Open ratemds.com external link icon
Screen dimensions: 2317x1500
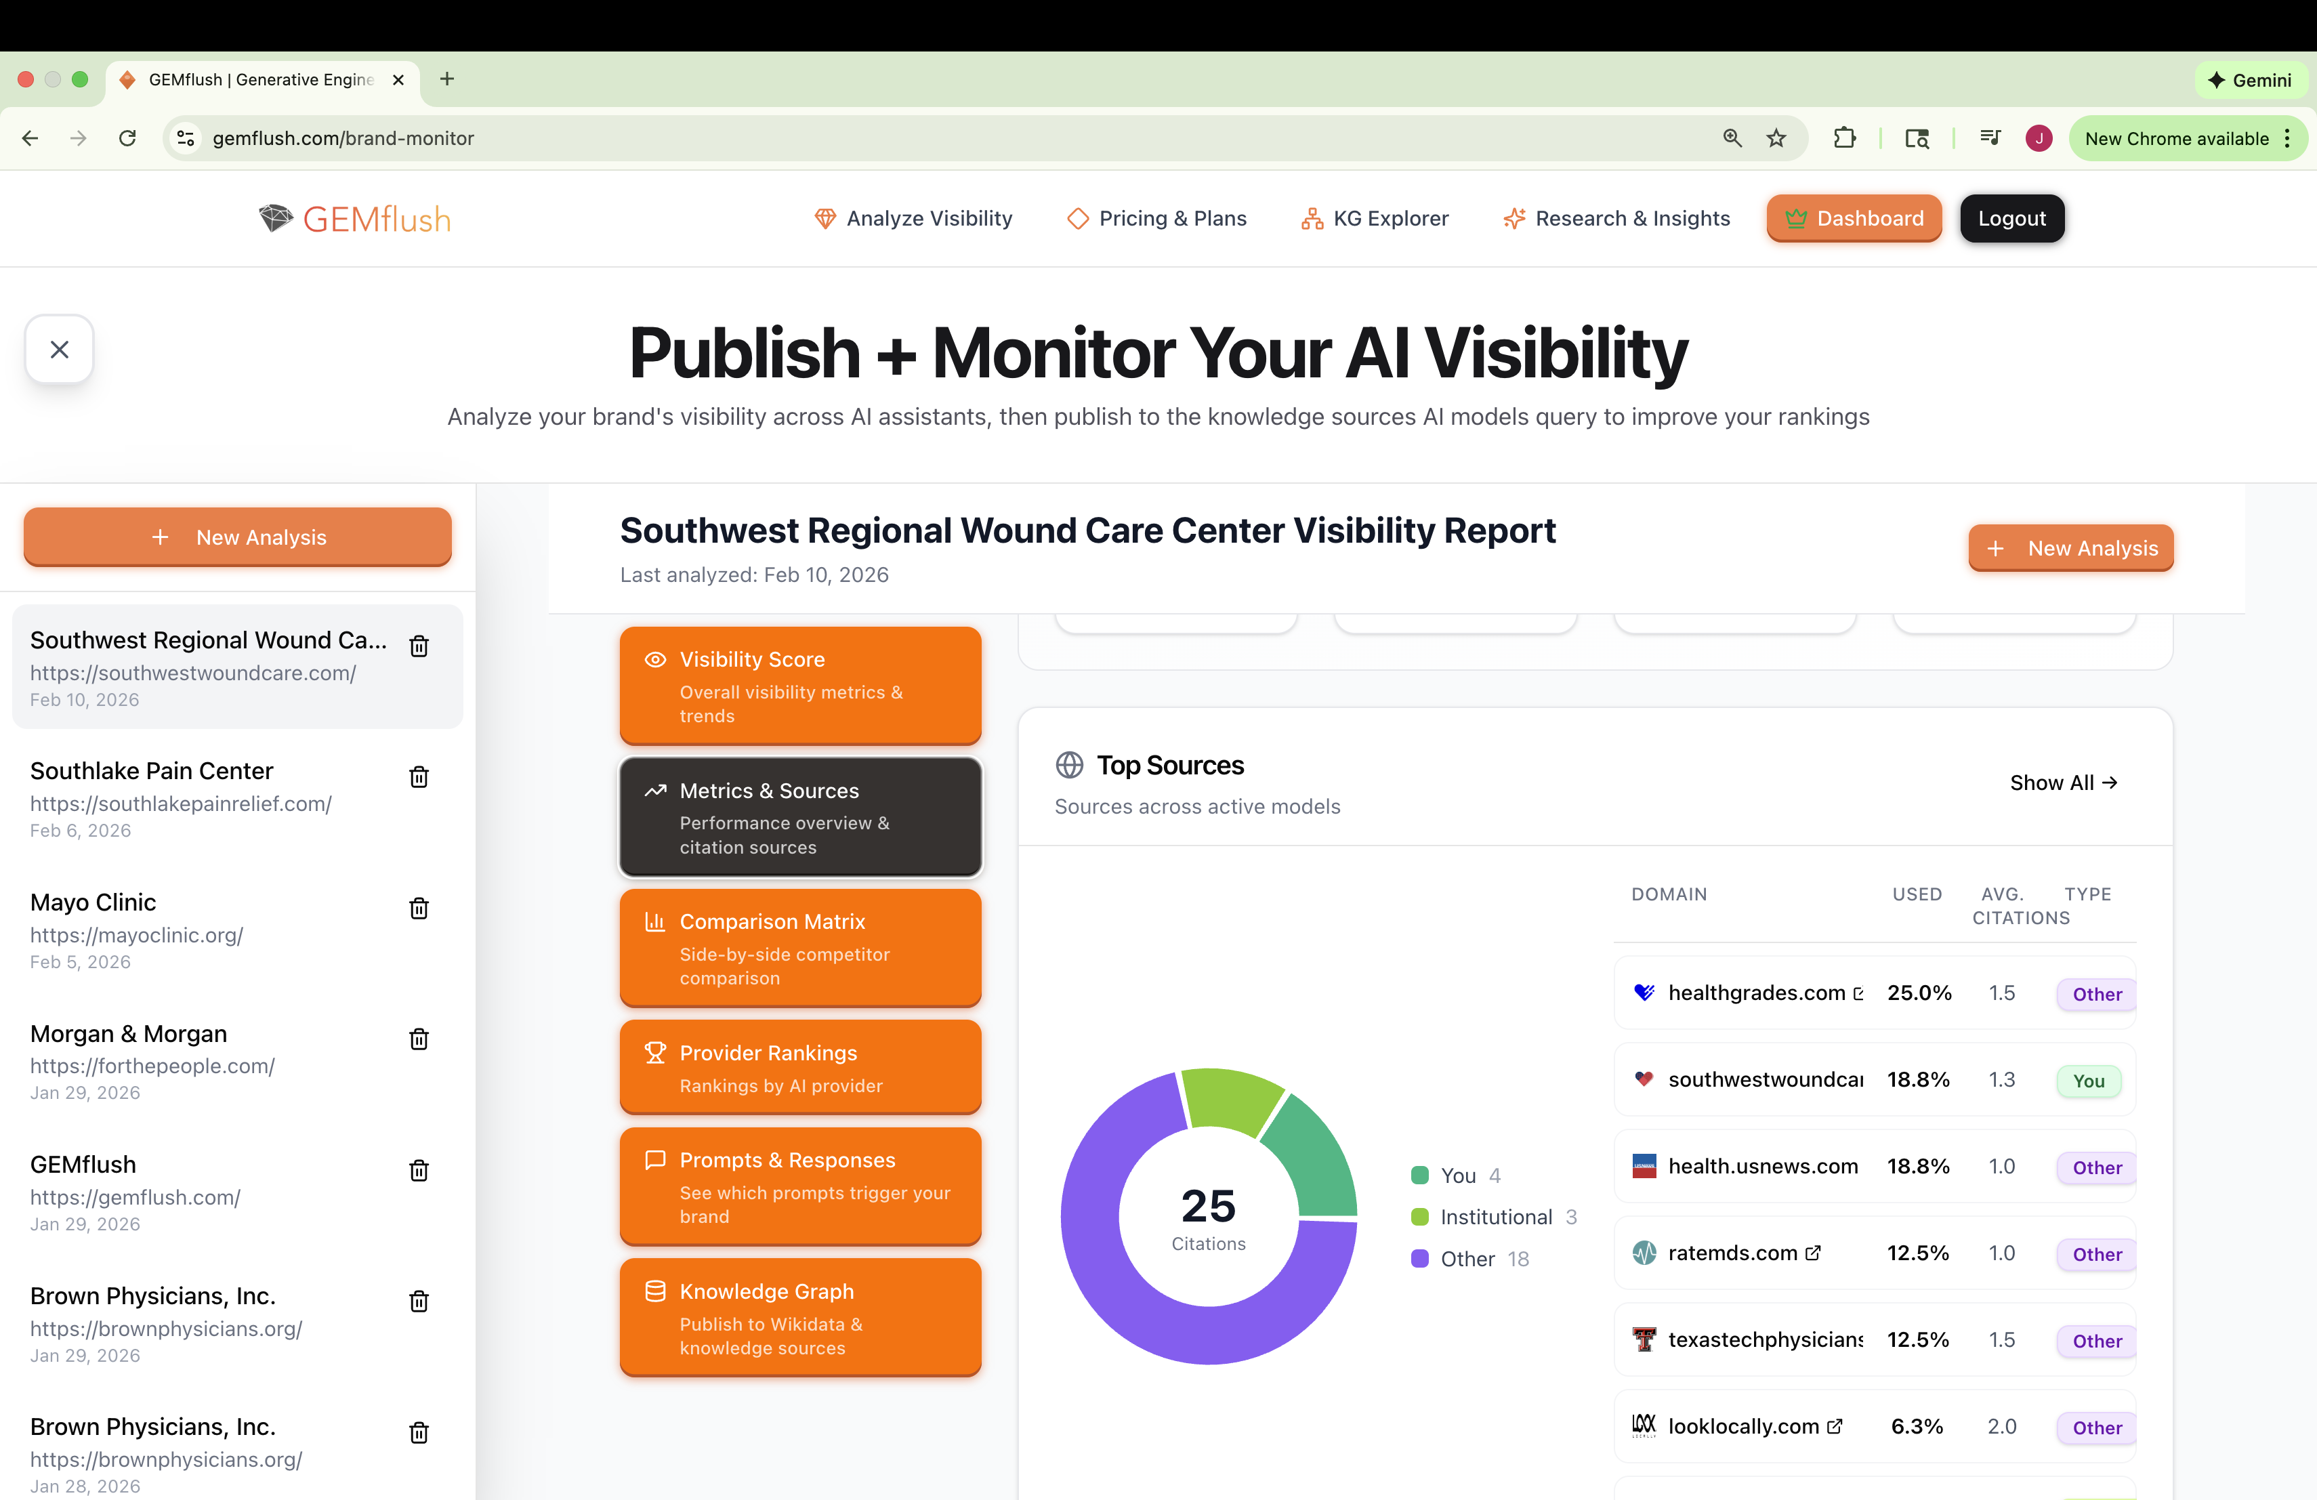1813,1253
